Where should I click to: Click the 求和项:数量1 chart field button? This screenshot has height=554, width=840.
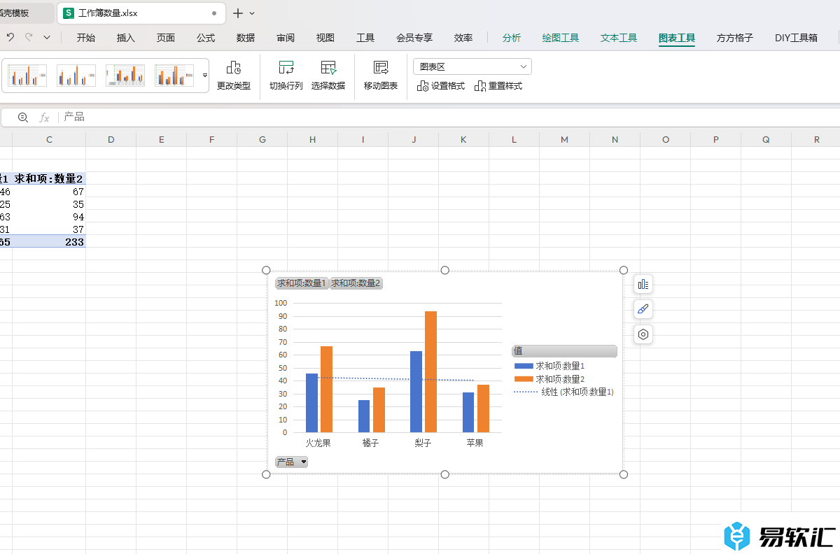(x=302, y=283)
